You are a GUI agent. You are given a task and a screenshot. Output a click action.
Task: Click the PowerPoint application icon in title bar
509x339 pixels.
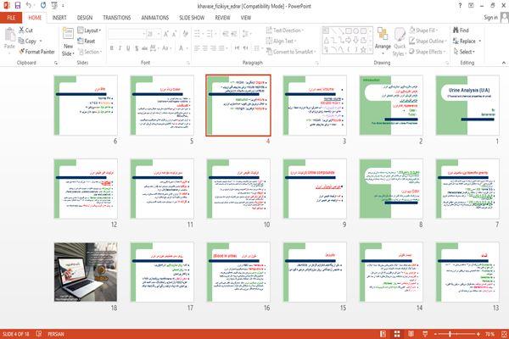pyautogui.click(x=7, y=6)
